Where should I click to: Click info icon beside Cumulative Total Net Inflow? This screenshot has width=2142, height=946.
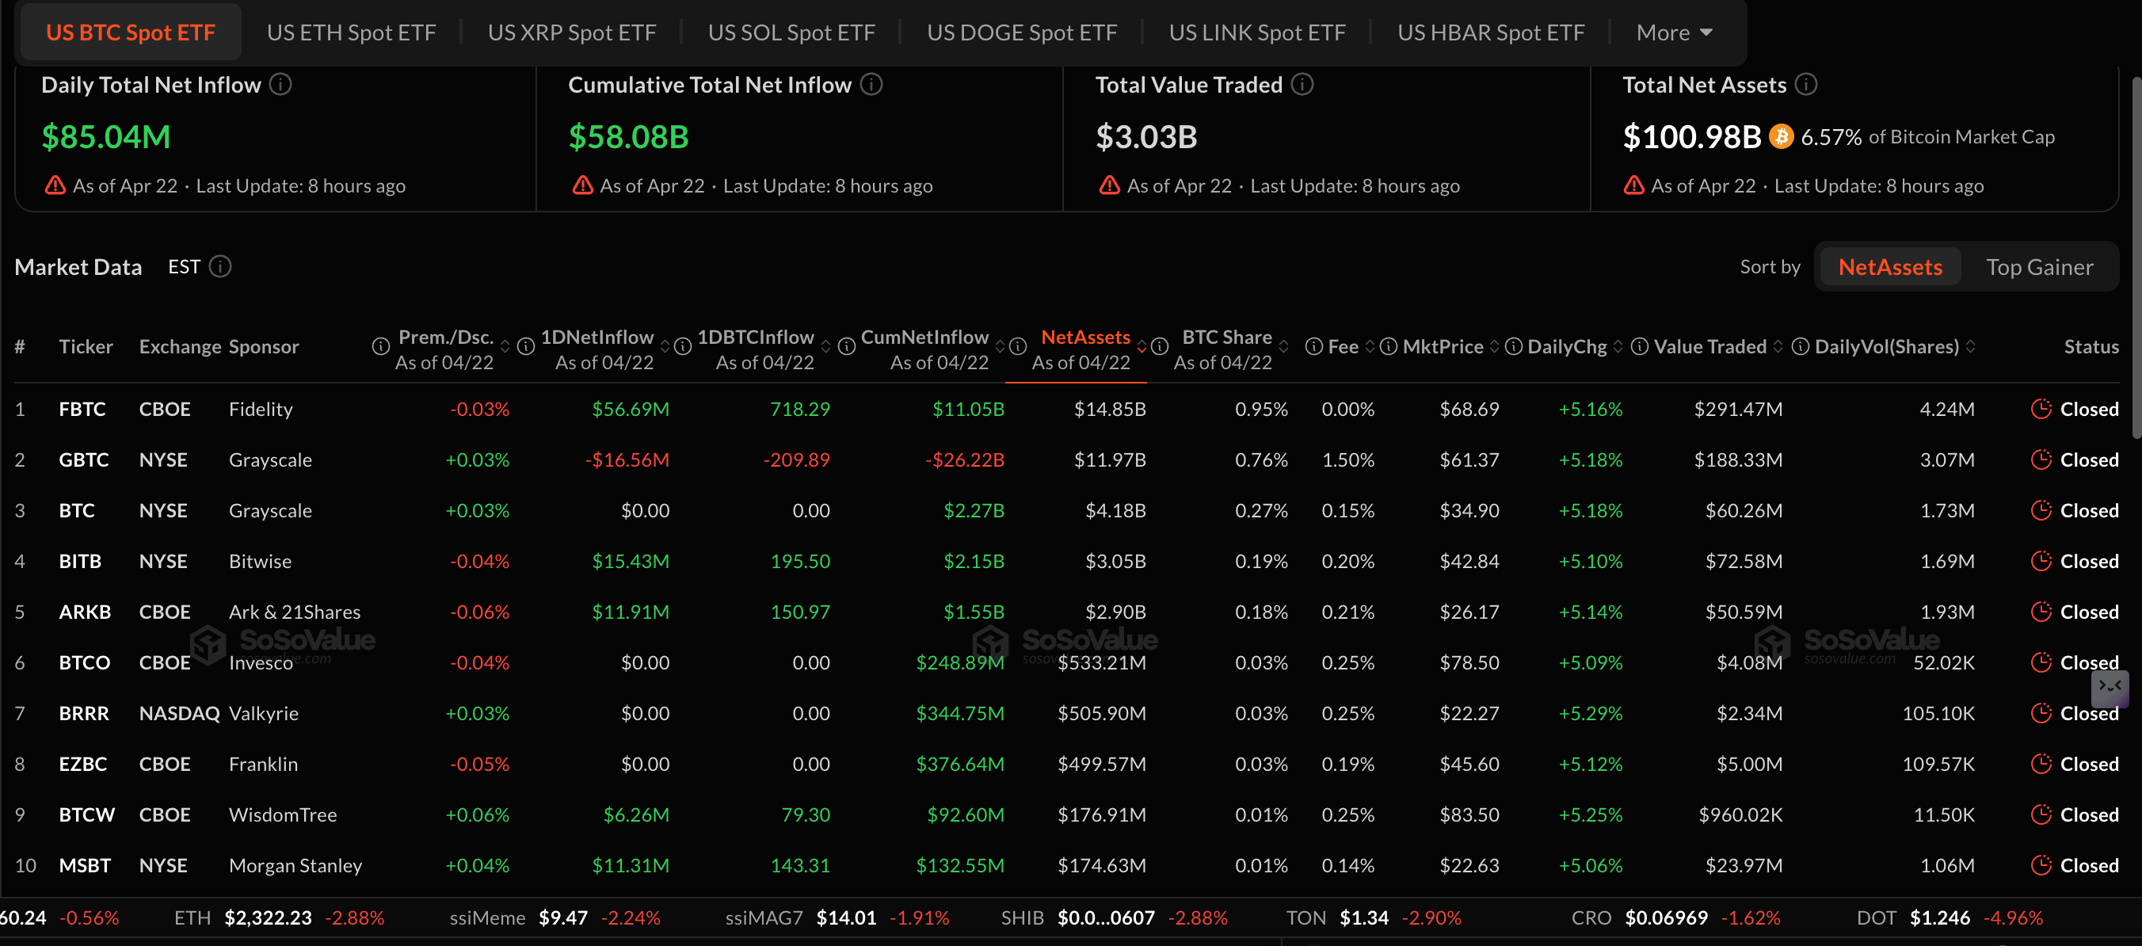click(871, 85)
